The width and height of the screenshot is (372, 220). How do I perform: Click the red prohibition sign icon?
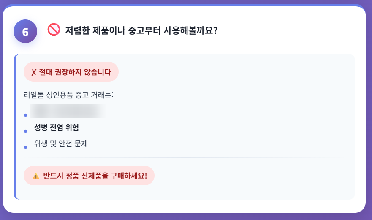click(x=54, y=30)
